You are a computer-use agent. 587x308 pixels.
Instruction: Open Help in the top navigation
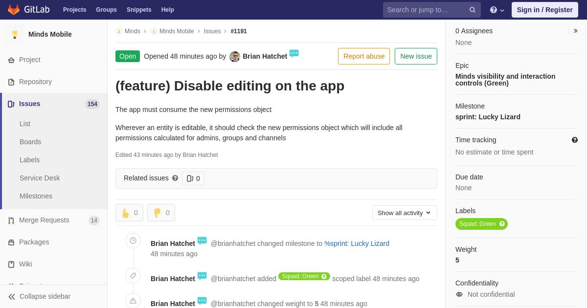coord(168,10)
